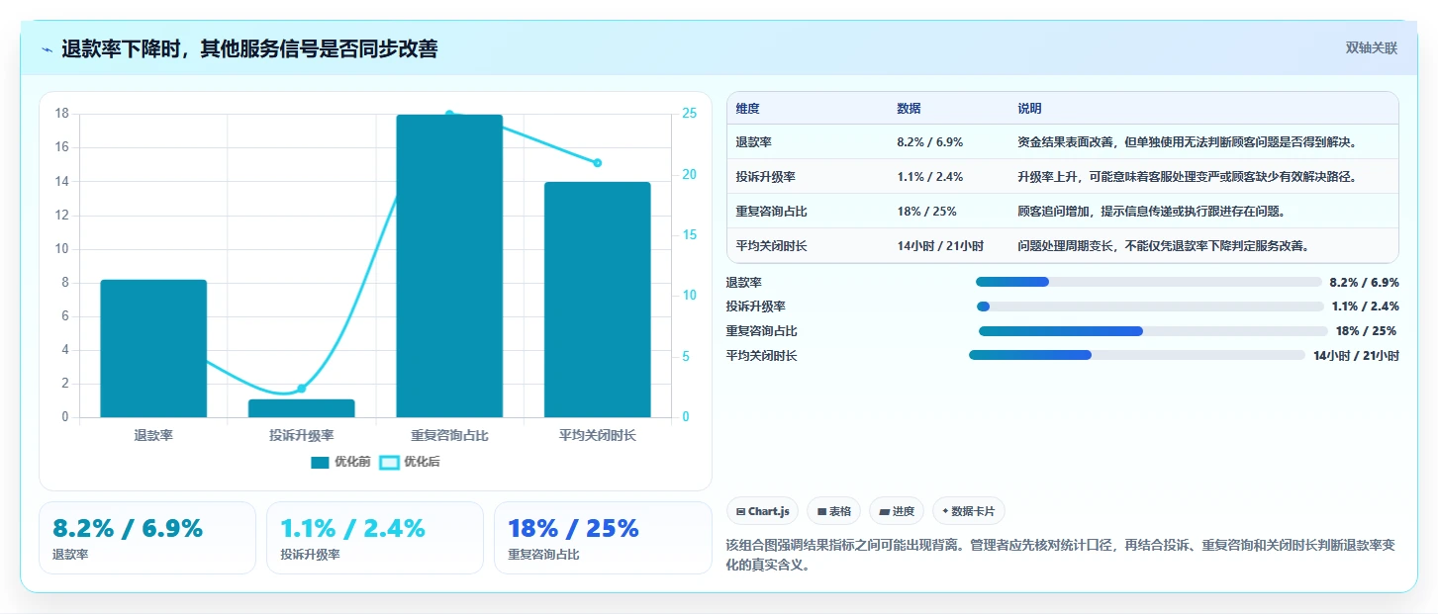Toggle the 优化后 legend entry
This screenshot has height=614, width=1438.
[410, 462]
